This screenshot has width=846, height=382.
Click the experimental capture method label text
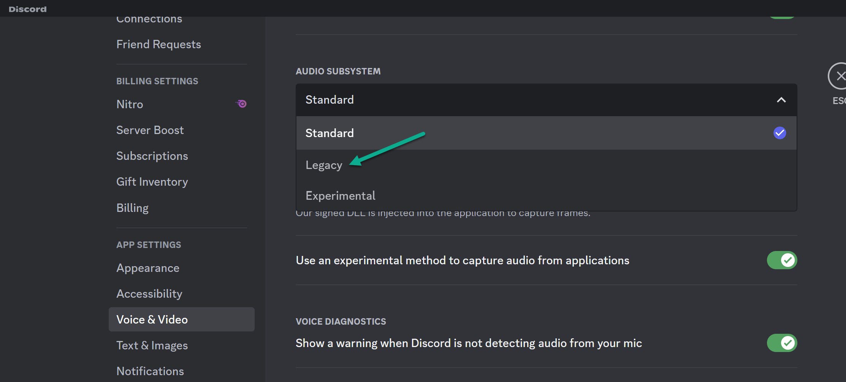click(463, 260)
